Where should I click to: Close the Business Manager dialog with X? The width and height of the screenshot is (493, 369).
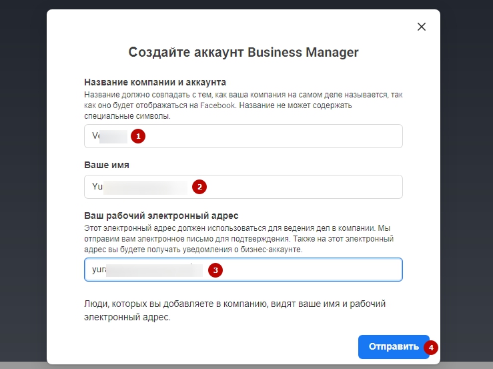point(421,27)
